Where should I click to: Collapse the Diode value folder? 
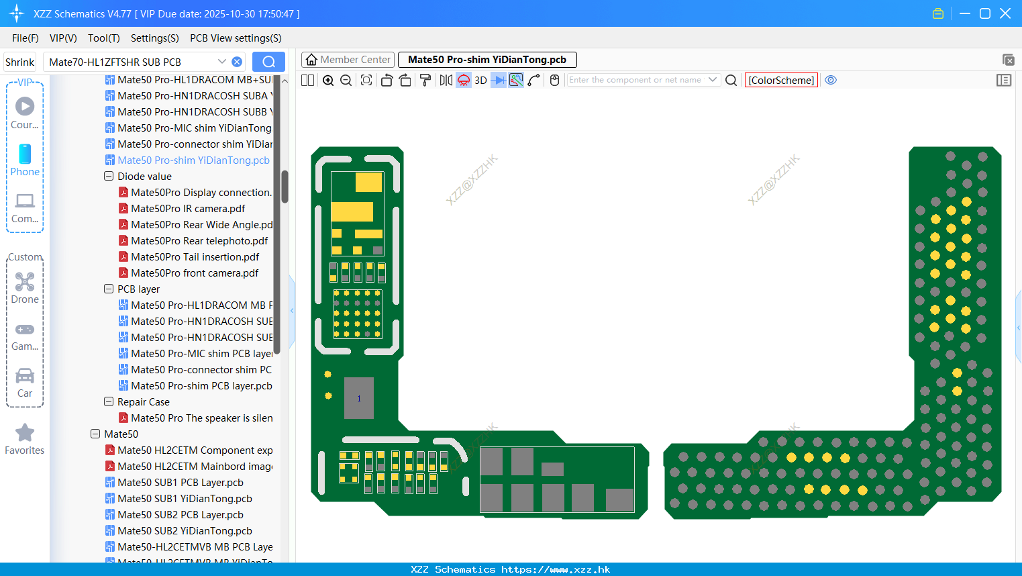(x=109, y=177)
